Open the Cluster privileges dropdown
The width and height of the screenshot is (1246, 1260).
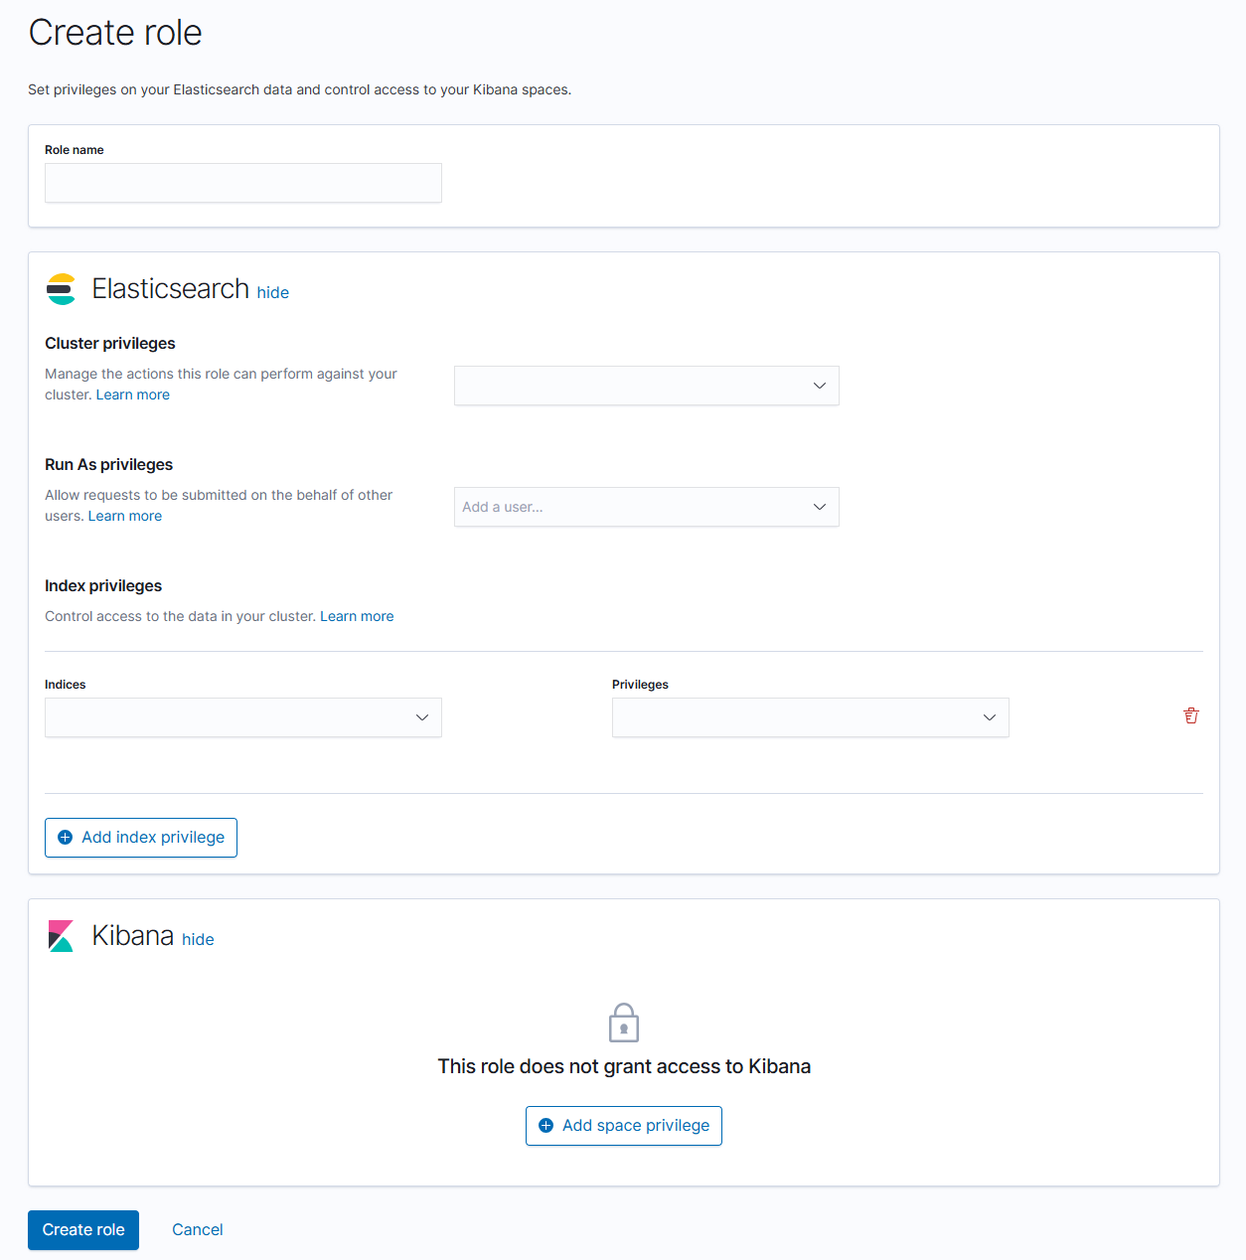646,386
